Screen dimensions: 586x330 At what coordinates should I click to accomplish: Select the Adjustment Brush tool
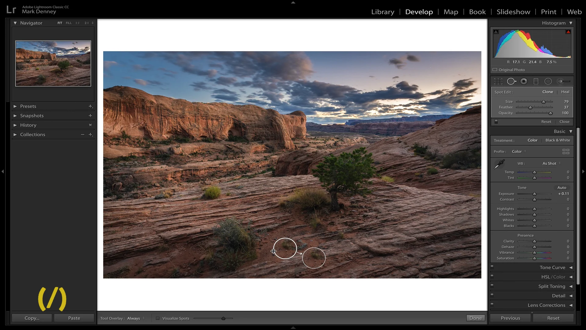pos(563,81)
